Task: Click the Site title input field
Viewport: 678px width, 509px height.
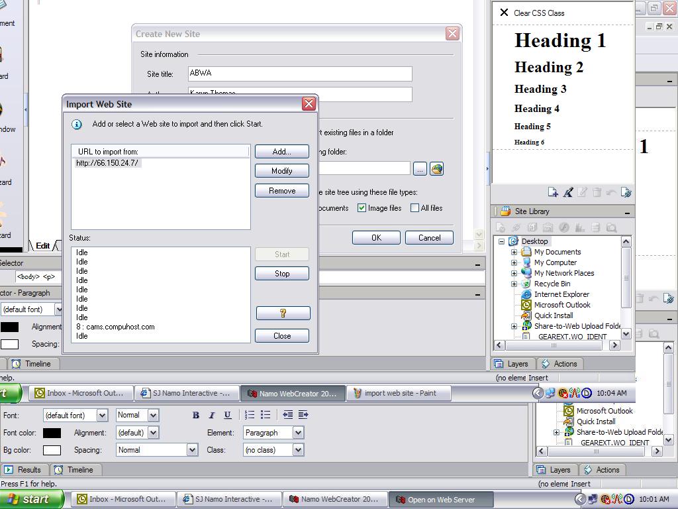Action: 300,74
